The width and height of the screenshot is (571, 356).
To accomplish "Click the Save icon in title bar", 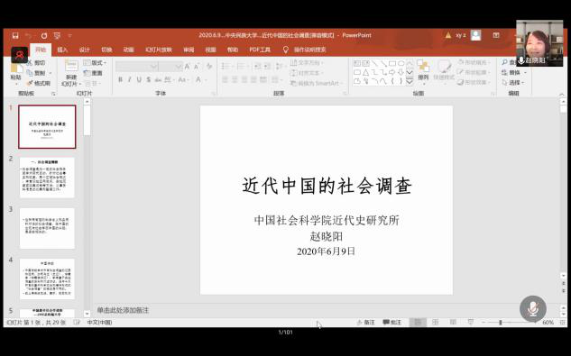I will [x=15, y=35].
